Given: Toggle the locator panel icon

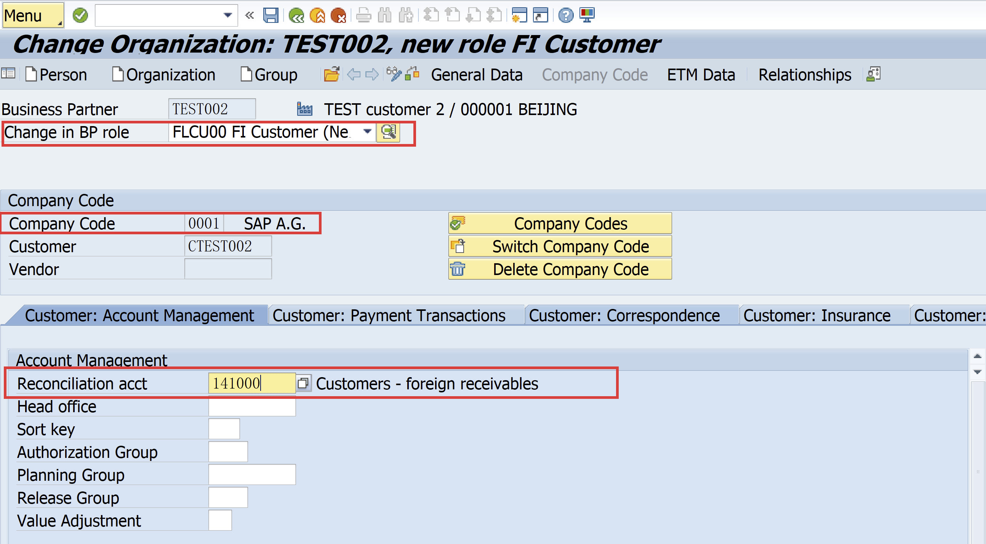Looking at the screenshot, I should tap(8, 74).
